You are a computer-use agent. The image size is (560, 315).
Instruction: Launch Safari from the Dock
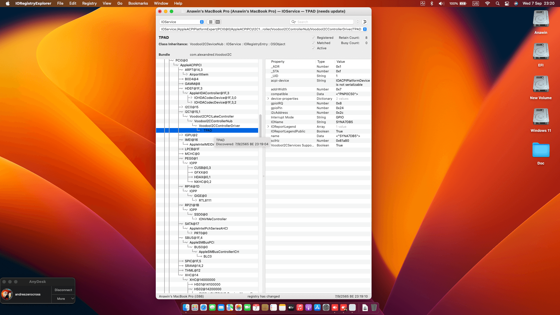(x=204, y=307)
